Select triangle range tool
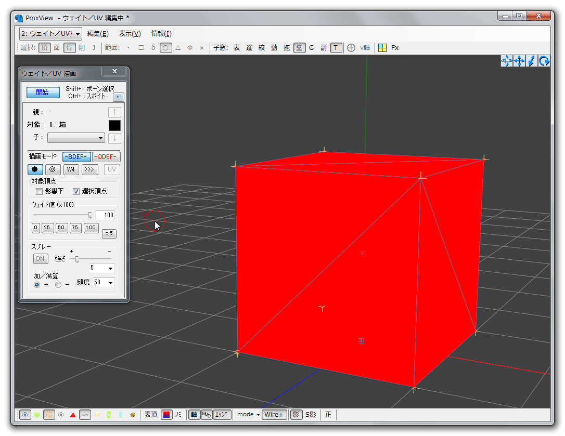 point(178,47)
